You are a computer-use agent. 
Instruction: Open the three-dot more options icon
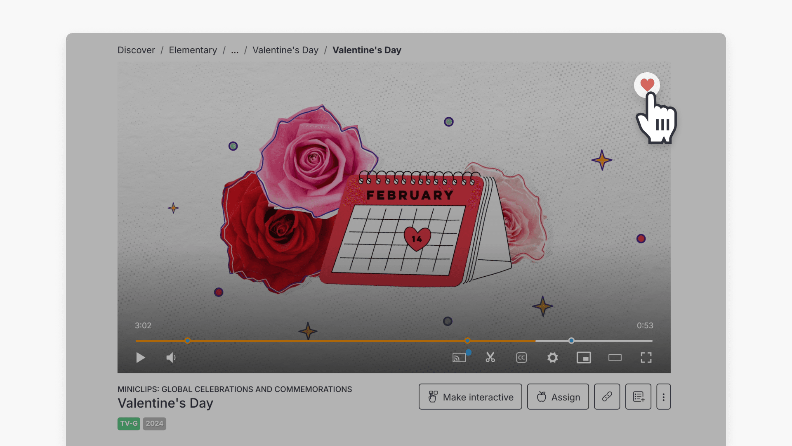[x=663, y=396]
